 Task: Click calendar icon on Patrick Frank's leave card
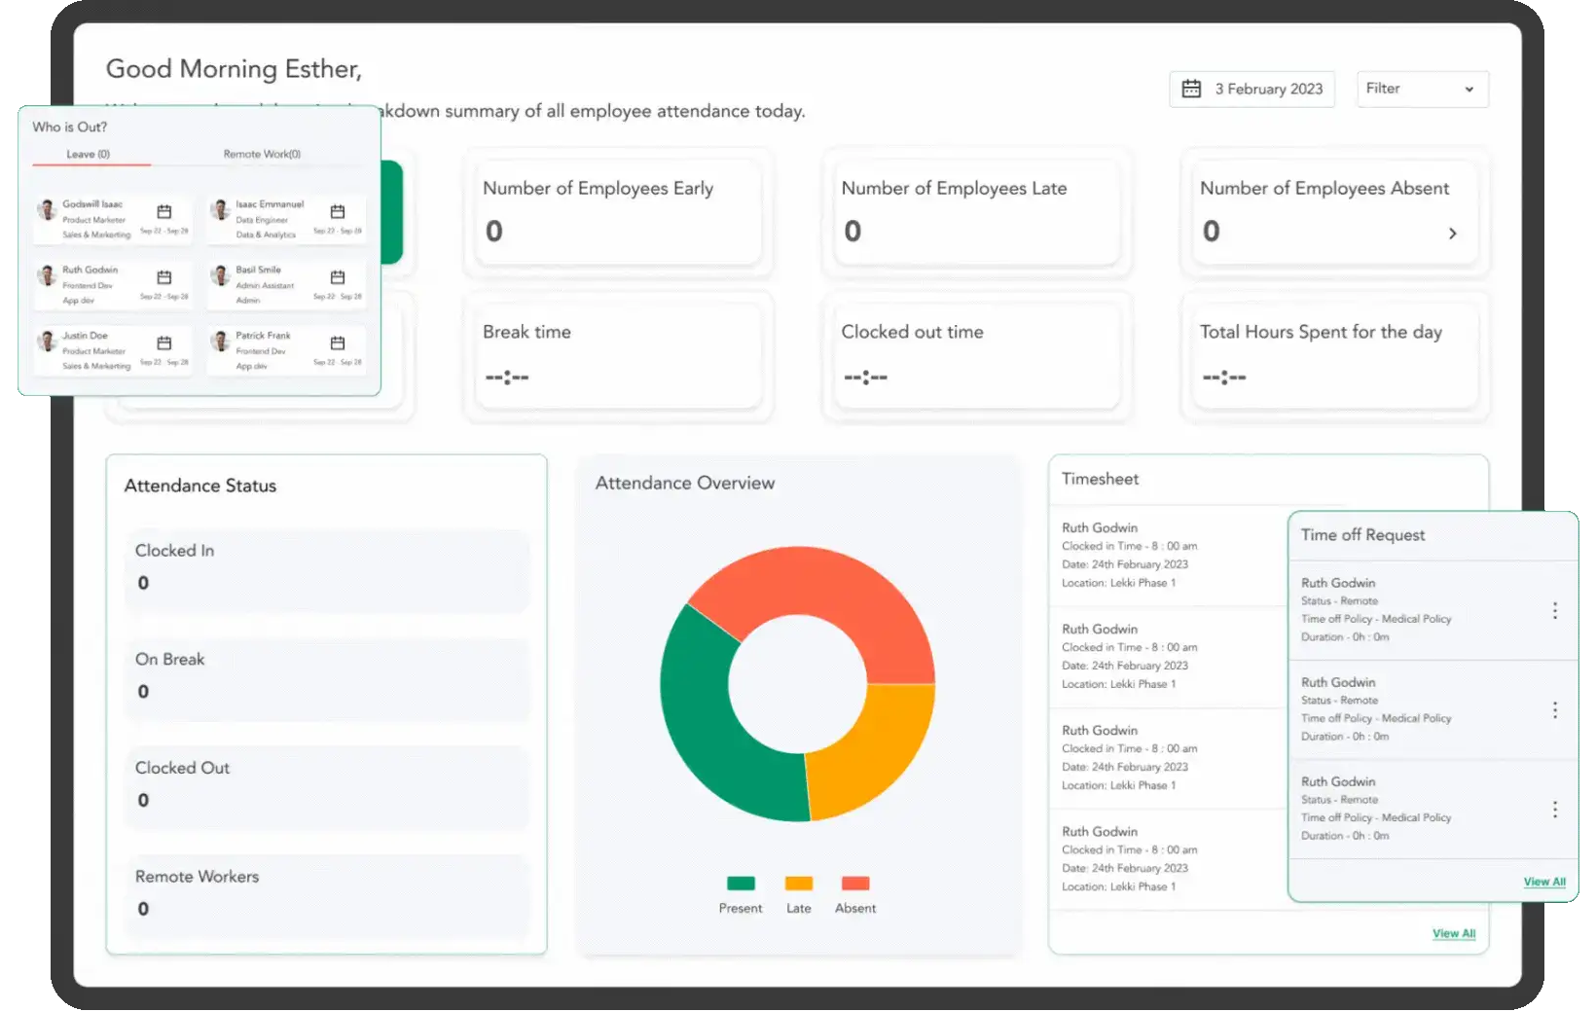tap(338, 343)
